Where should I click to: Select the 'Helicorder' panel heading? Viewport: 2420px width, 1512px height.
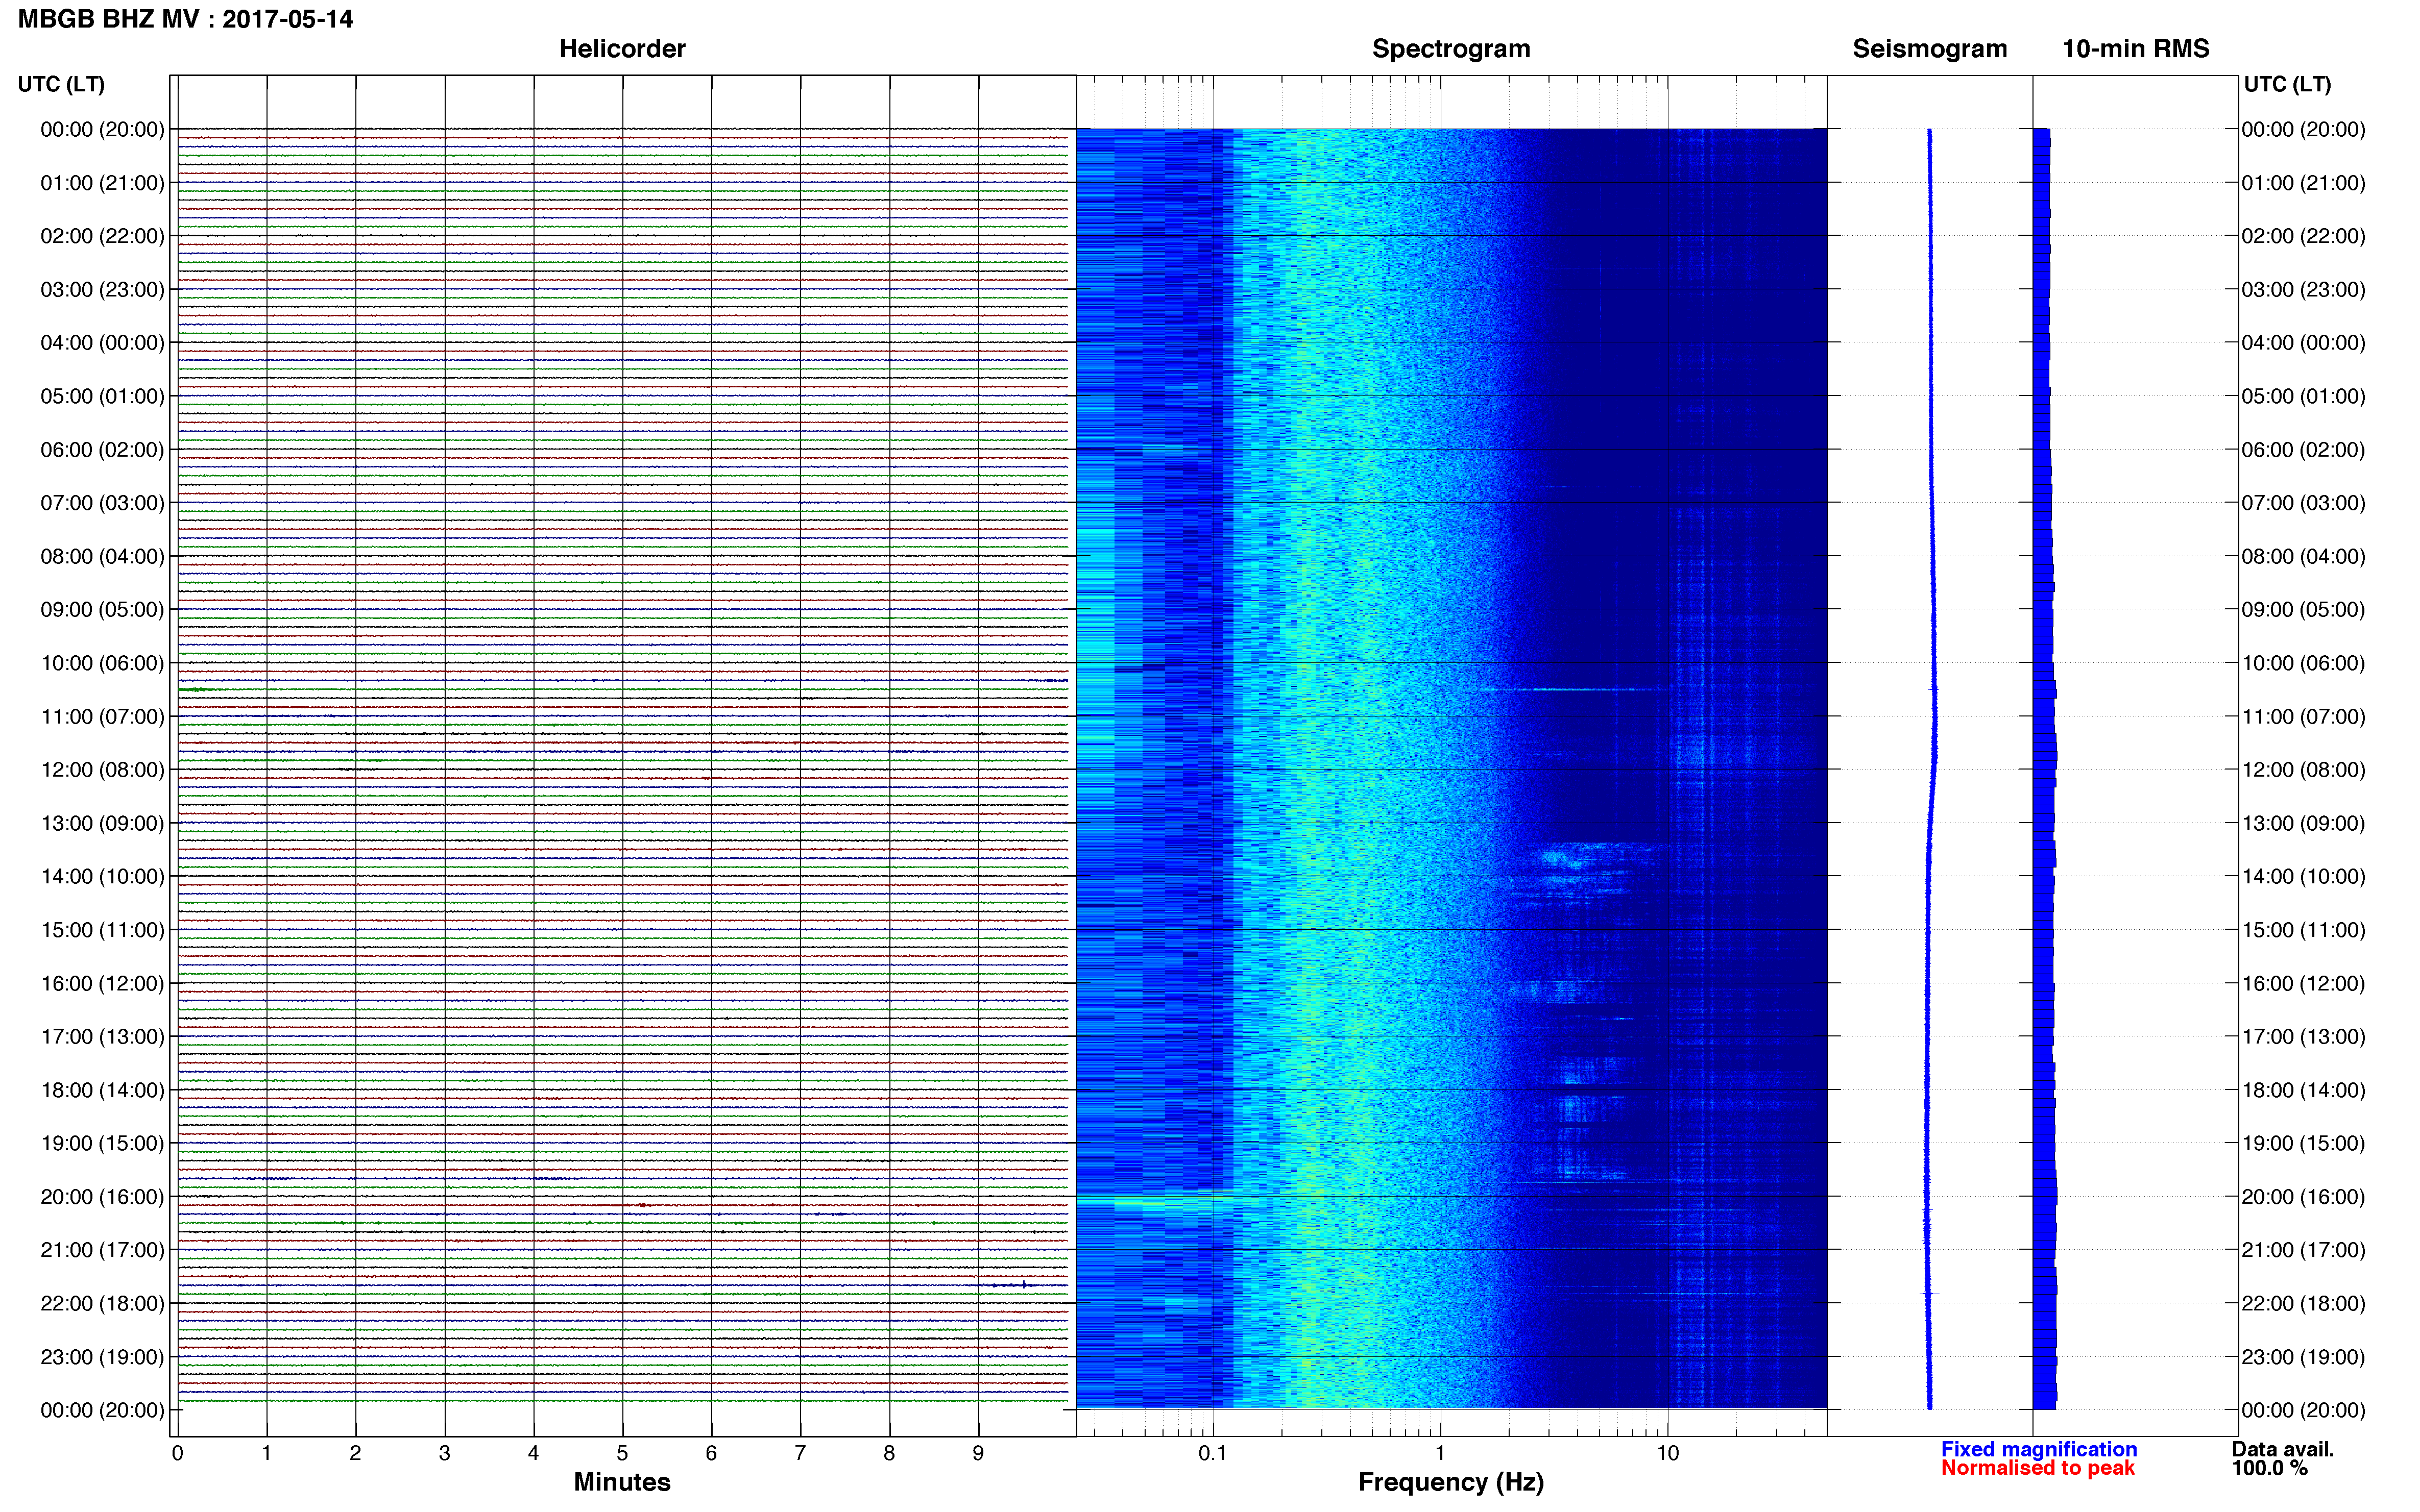tap(622, 49)
